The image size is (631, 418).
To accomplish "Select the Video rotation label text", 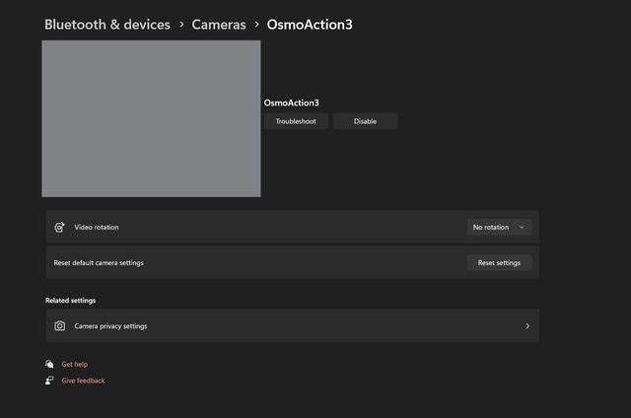I will tap(97, 227).
